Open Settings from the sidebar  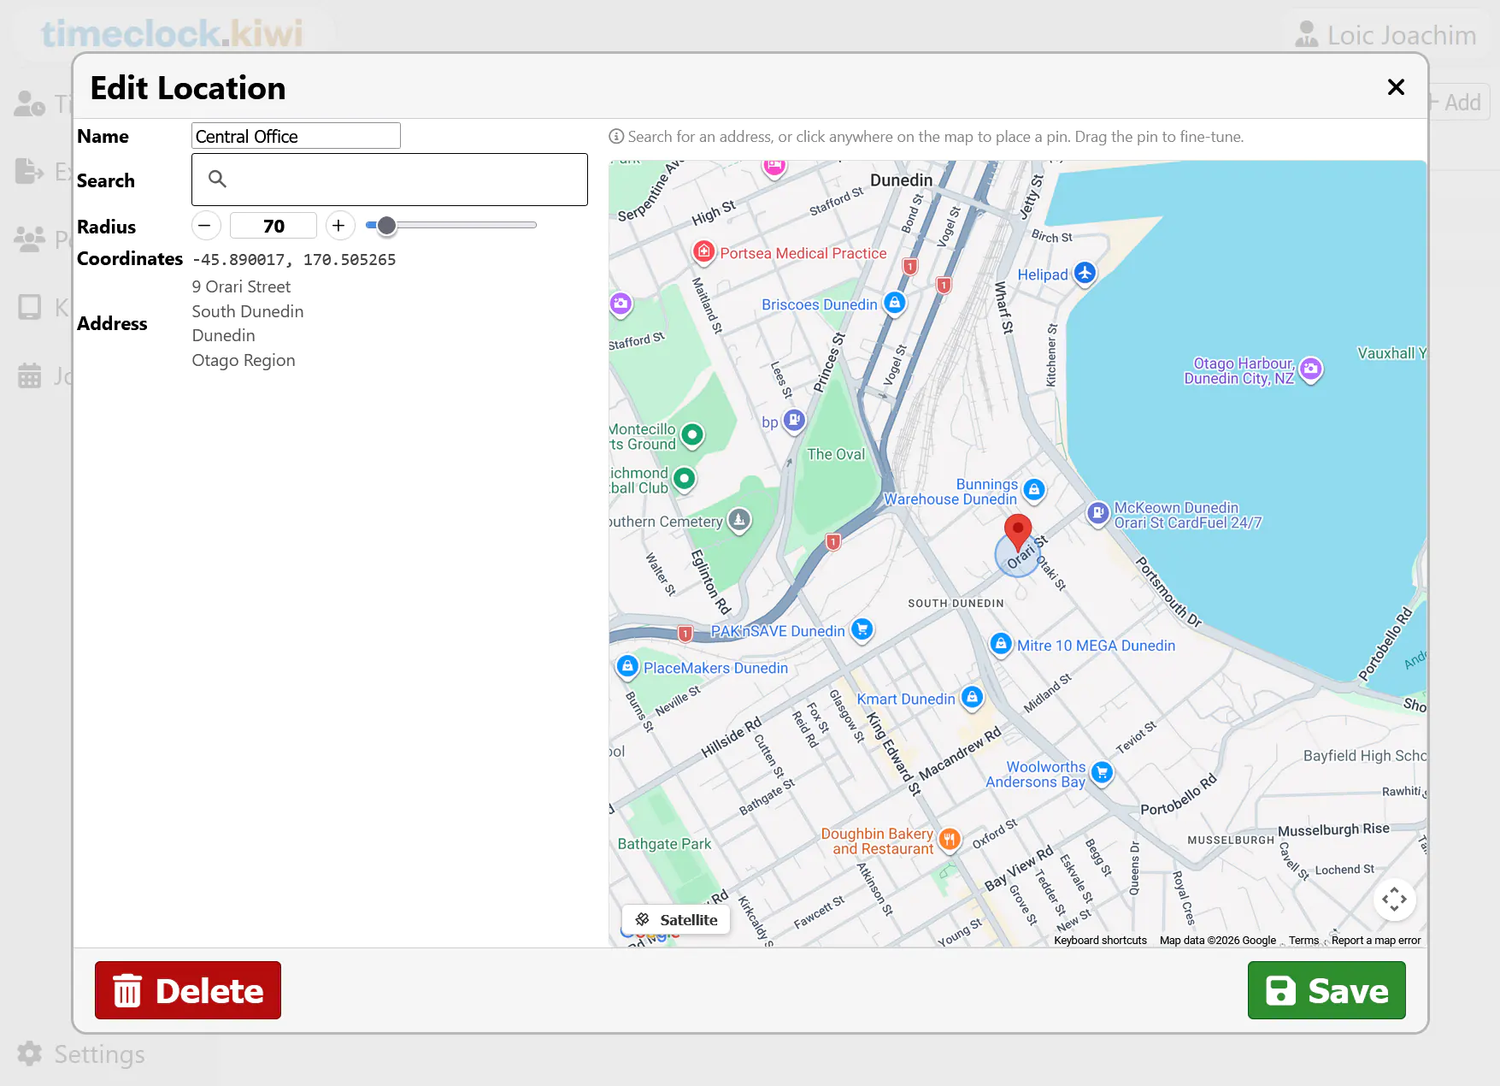[81, 1054]
